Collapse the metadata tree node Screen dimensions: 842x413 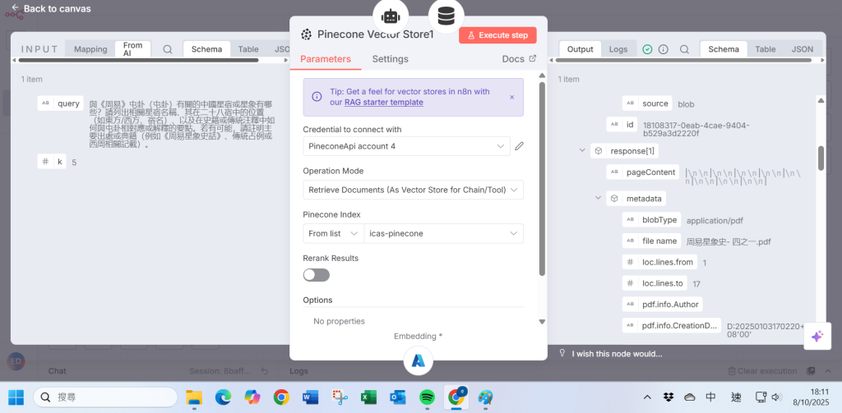(x=599, y=199)
